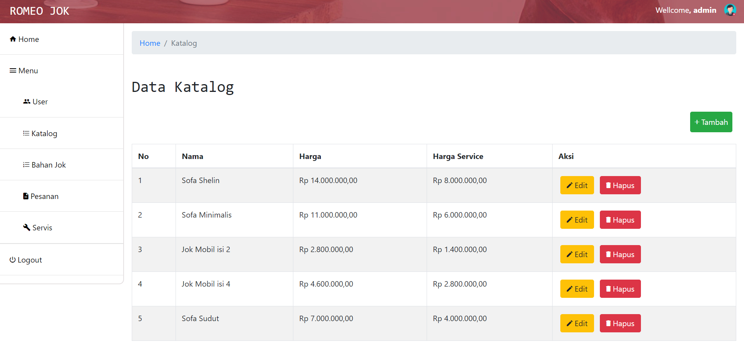This screenshot has width=744, height=356.
Task: Open the Servis menu item
Action: click(x=42, y=228)
